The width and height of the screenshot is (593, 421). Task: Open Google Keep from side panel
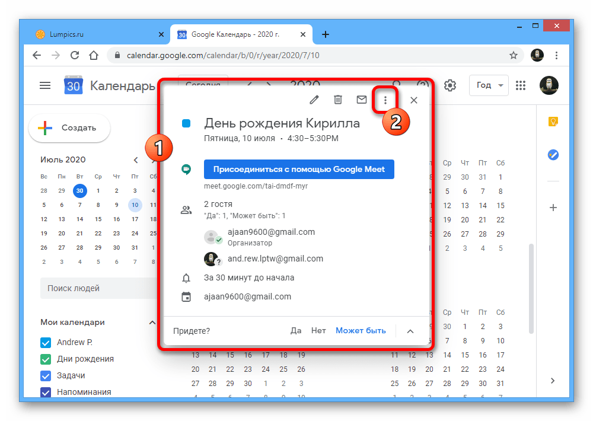point(553,122)
